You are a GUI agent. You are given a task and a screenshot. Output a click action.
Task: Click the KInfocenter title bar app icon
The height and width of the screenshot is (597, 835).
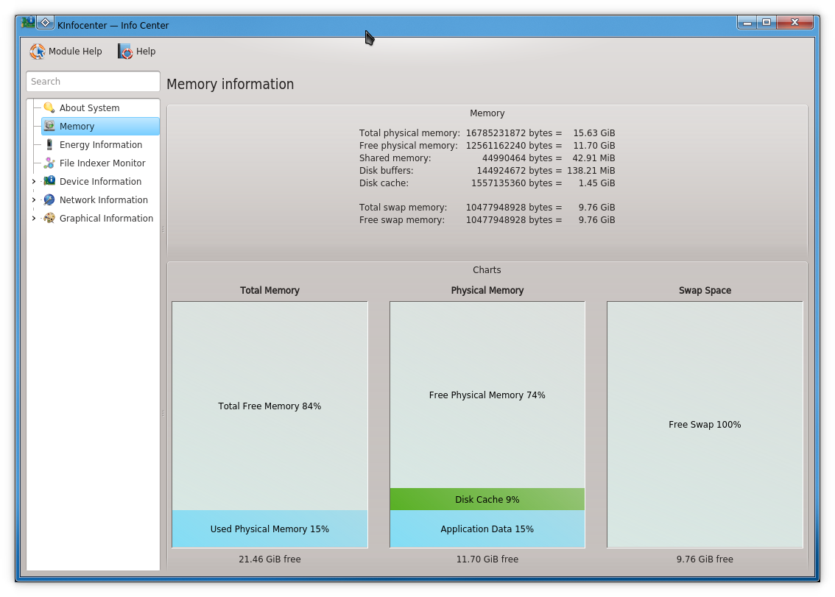tap(28, 22)
